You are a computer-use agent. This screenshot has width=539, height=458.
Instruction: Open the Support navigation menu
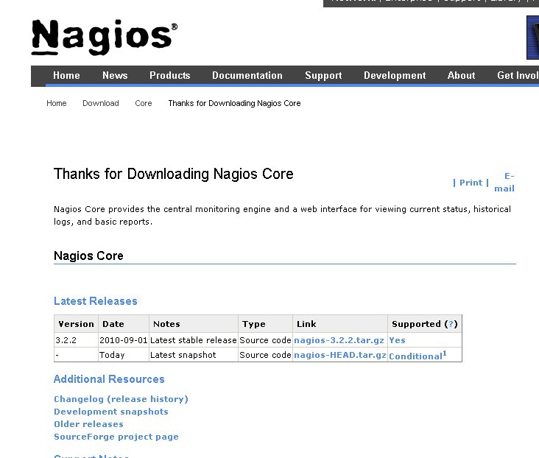click(323, 75)
